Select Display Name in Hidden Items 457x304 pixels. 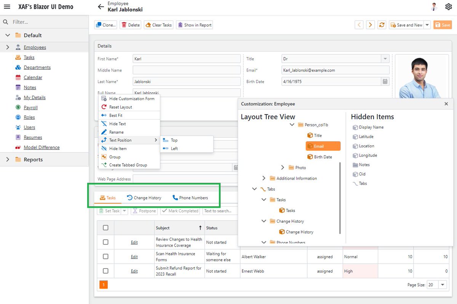tap(368, 127)
